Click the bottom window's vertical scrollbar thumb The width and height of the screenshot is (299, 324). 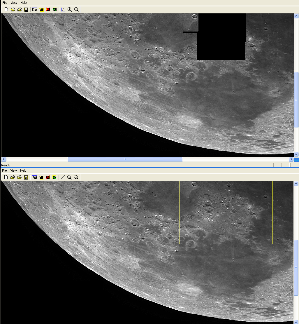(x=296, y=268)
